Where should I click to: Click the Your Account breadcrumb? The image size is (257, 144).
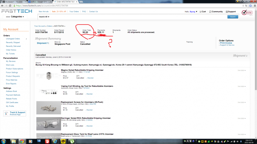coord(39,26)
